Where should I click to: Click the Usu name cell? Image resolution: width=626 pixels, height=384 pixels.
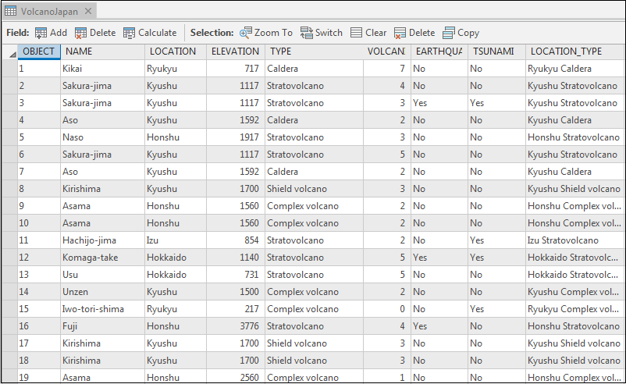coord(102,275)
